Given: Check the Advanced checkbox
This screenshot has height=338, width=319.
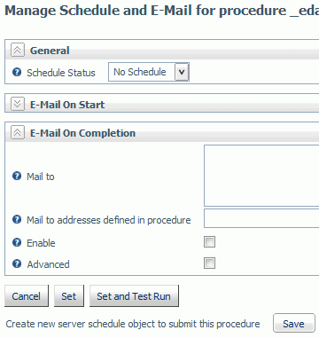Looking at the screenshot, I should (209, 263).
